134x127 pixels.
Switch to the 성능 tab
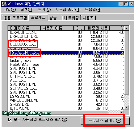[x=55, y=18]
